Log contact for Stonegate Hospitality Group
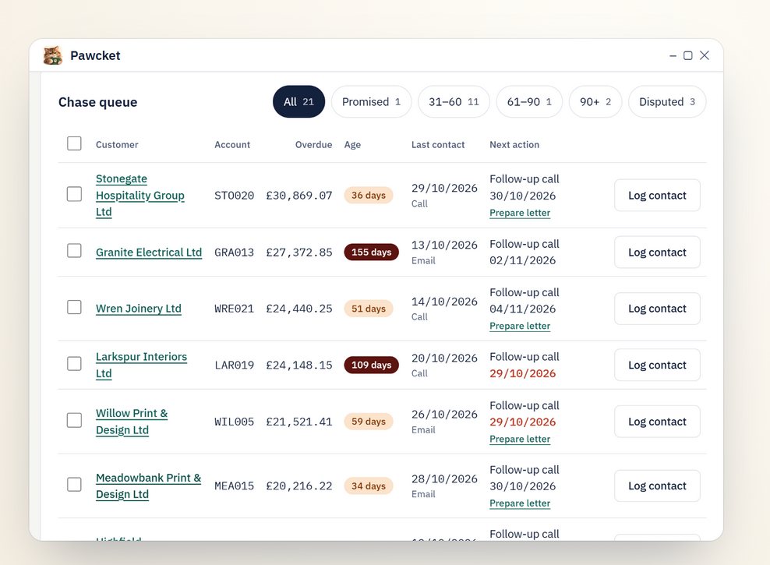The height and width of the screenshot is (565, 770). pyautogui.click(x=657, y=196)
